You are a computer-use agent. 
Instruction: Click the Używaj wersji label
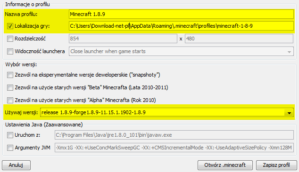tap(21, 112)
